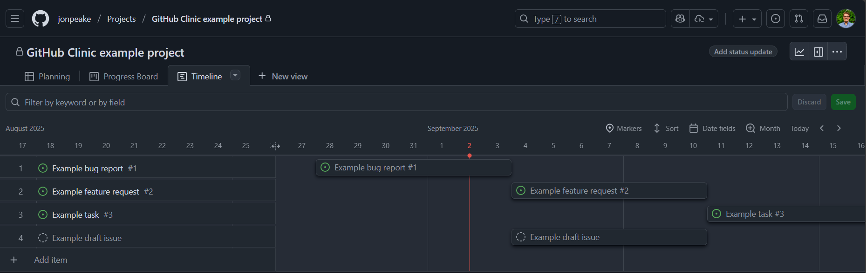Switch to the Progress Board tab
866x273 pixels.
124,77
